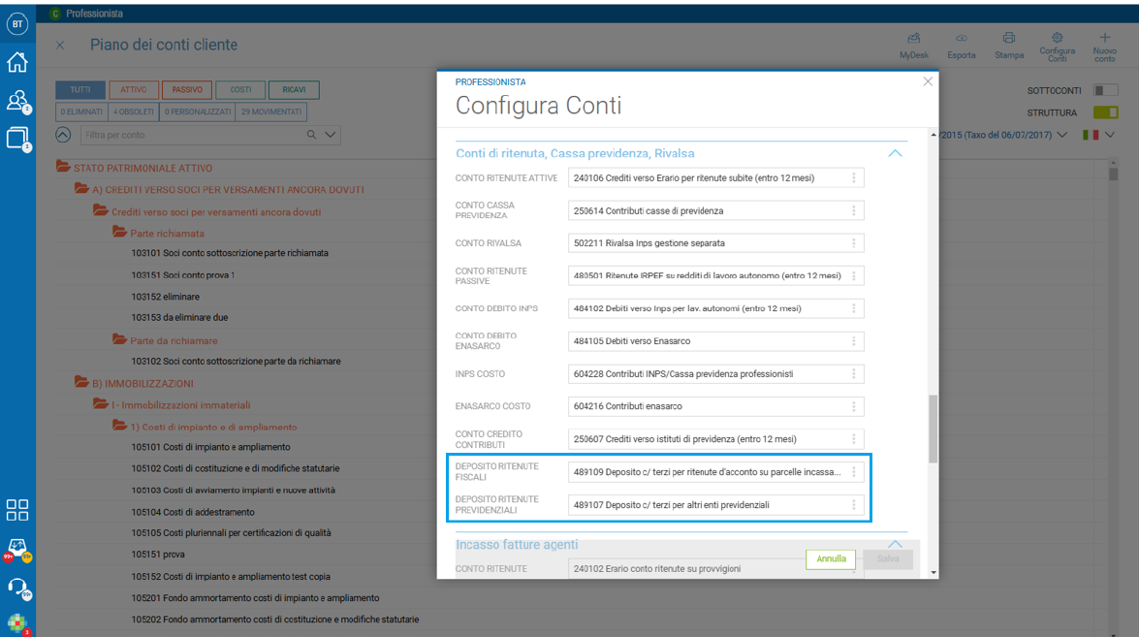The width and height of the screenshot is (1139, 637).
Task: Open the language flag dropdown
Action: (1110, 135)
